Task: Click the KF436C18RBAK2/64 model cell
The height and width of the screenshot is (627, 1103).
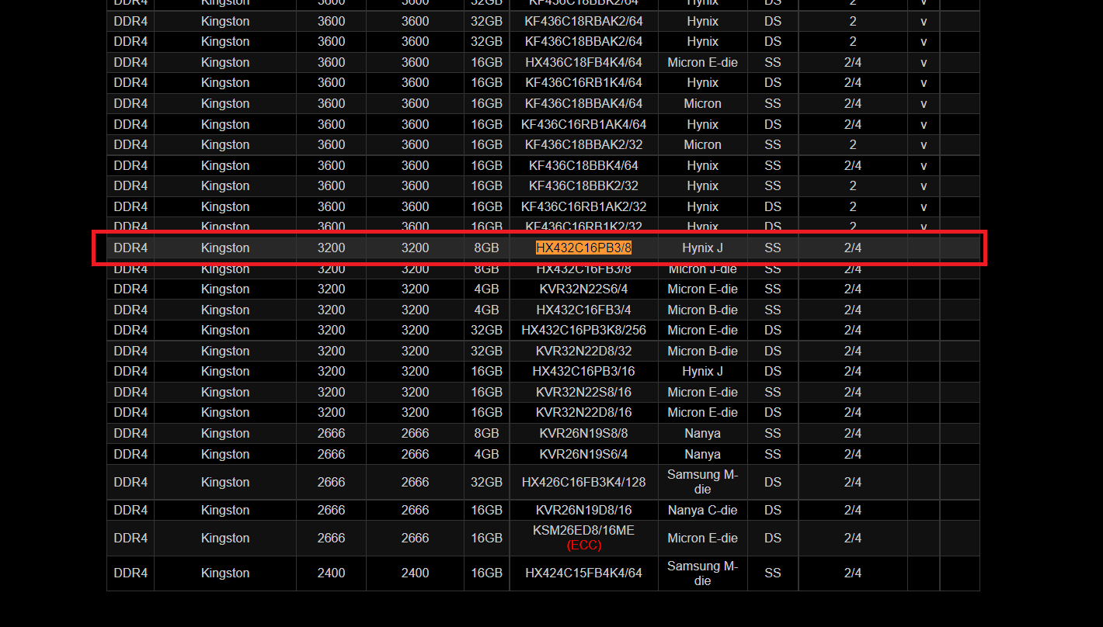Action: [583, 21]
